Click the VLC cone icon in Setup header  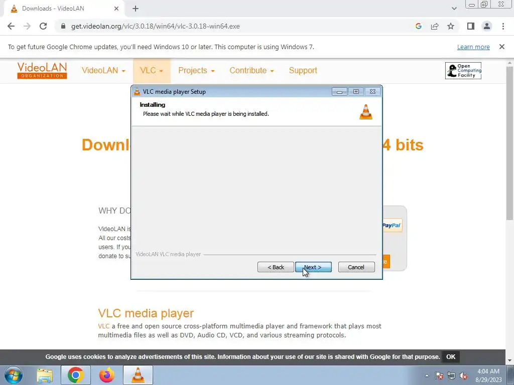click(366, 112)
